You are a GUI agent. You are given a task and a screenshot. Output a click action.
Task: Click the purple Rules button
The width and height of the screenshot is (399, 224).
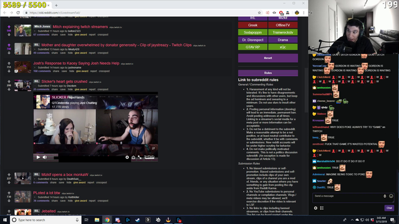268,73
